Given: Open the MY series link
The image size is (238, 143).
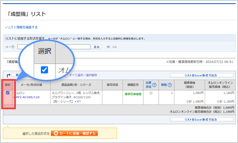Looking at the screenshot, I should (79, 102).
